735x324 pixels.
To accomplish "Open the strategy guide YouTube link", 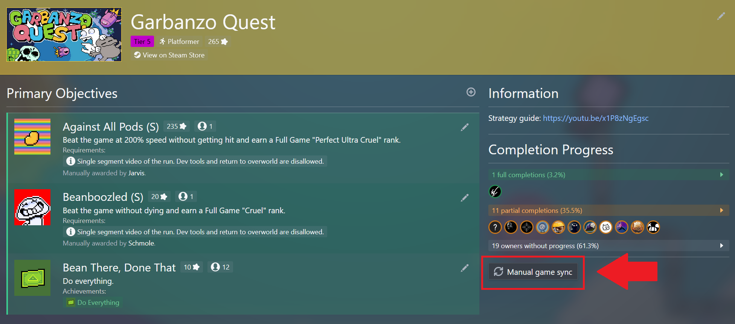I will [x=595, y=118].
